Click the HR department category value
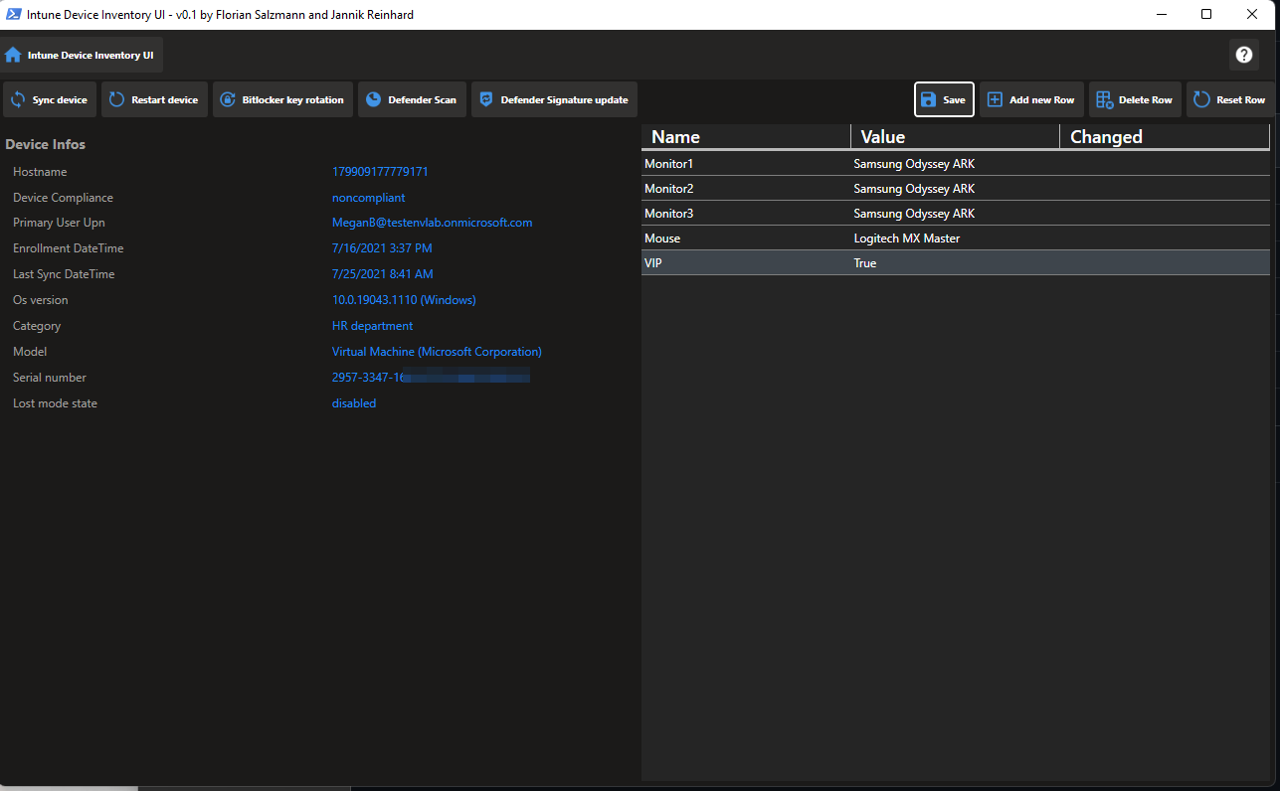The image size is (1280, 791). pos(372,325)
